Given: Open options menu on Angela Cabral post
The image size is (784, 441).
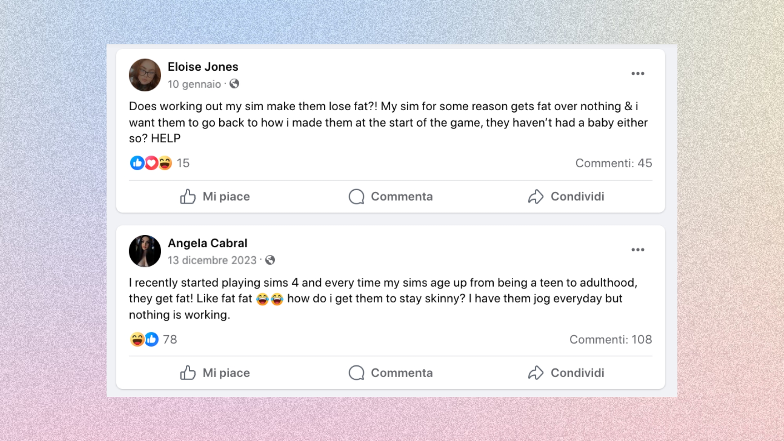Looking at the screenshot, I should coord(637,249).
